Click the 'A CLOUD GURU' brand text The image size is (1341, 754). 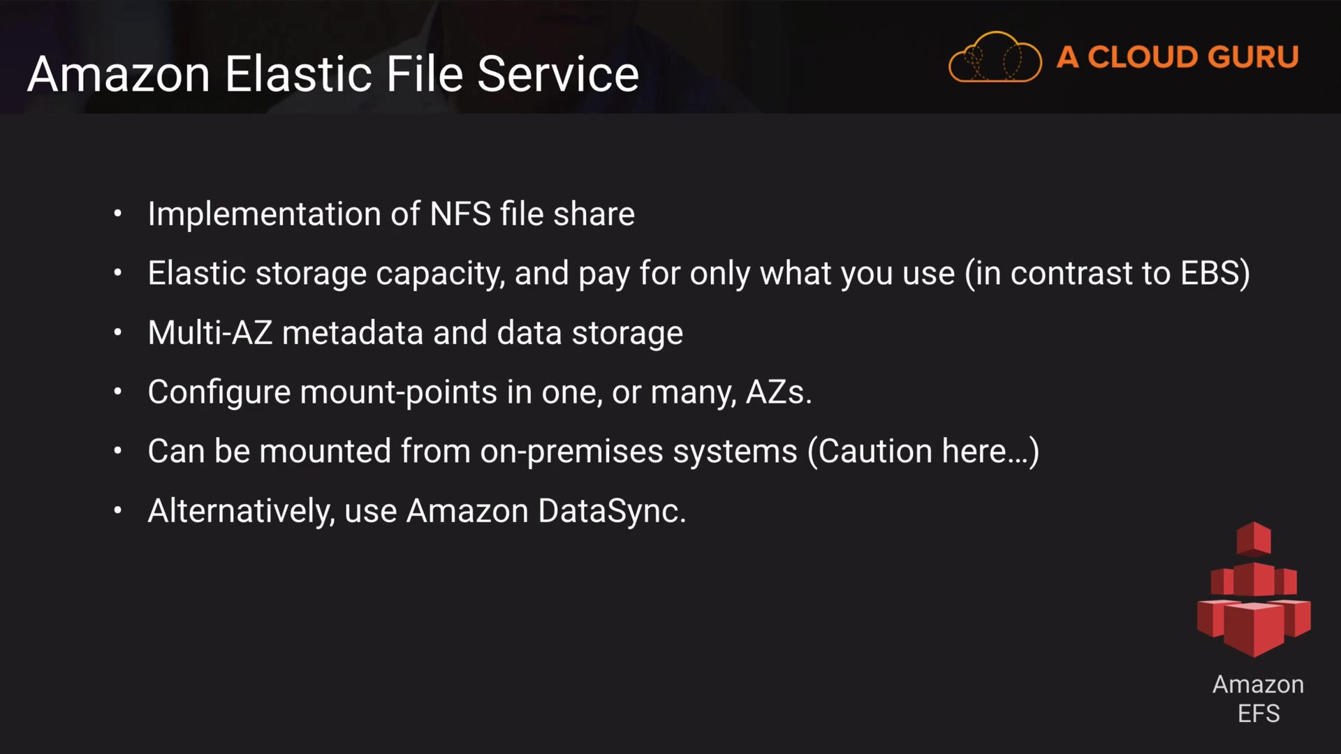(1178, 57)
